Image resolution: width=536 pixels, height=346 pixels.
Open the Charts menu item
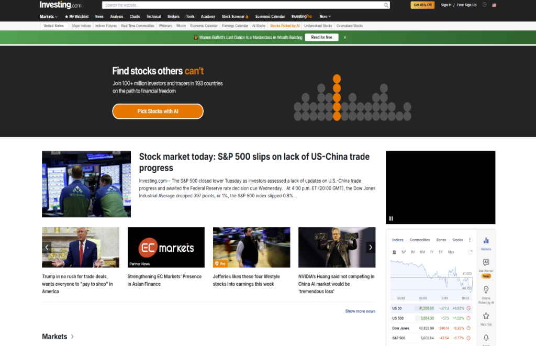(135, 16)
